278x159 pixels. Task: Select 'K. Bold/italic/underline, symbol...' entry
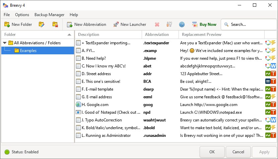click(x=111, y=128)
